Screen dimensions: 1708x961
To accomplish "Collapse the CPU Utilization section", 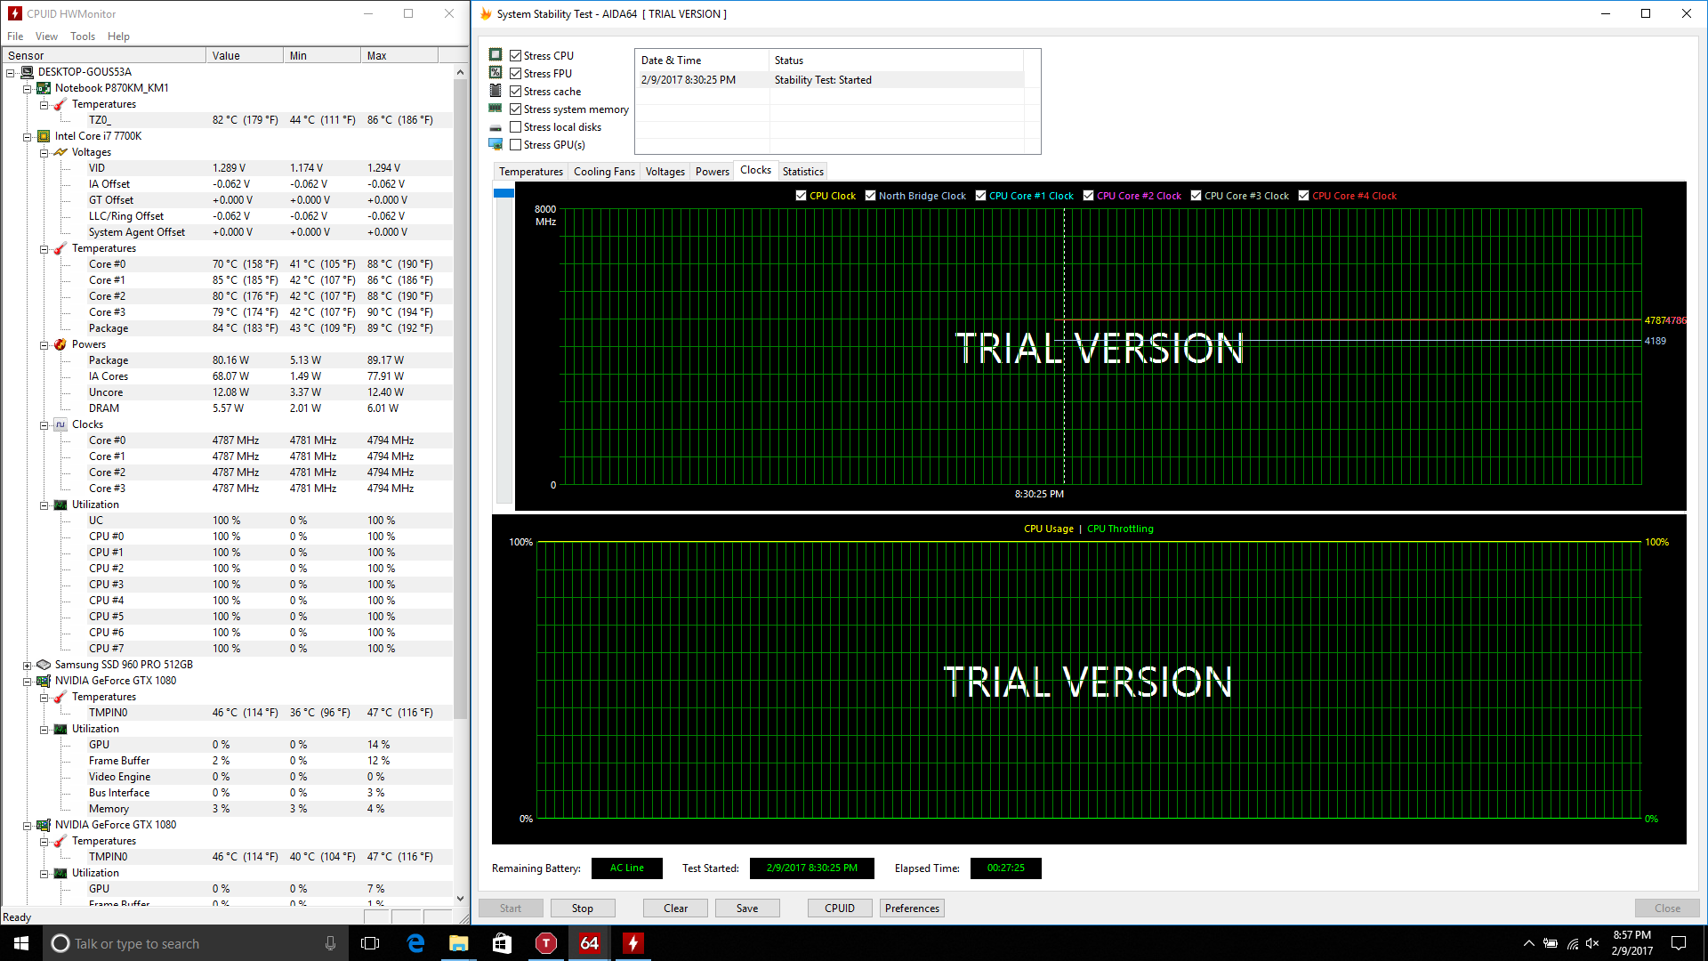I will (44, 505).
